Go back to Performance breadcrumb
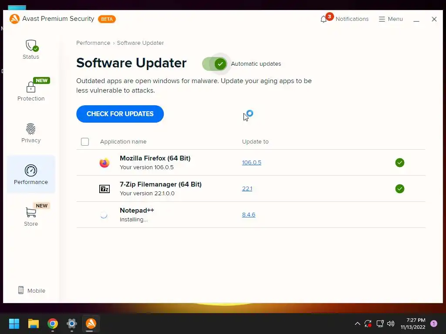The height and width of the screenshot is (334, 446). (93, 43)
